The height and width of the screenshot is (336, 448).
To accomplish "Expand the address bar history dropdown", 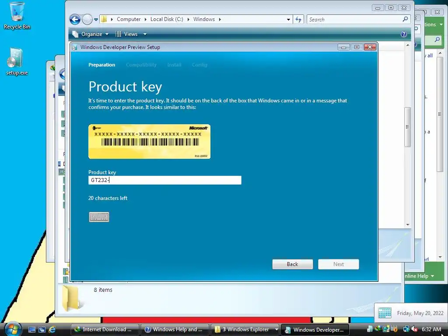I will pyautogui.click(x=289, y=19).
